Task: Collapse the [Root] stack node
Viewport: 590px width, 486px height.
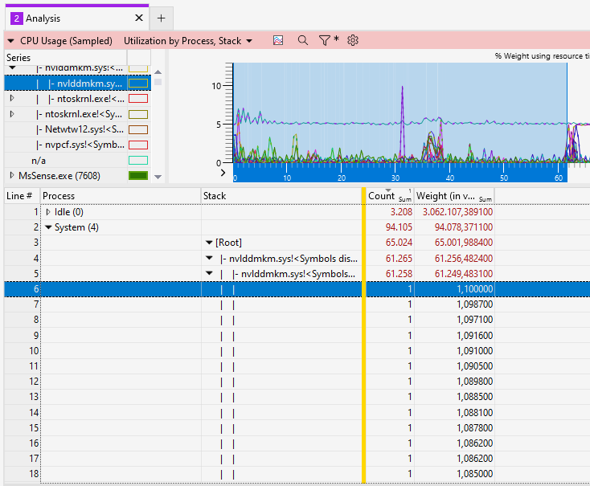Action: (209, 243)
